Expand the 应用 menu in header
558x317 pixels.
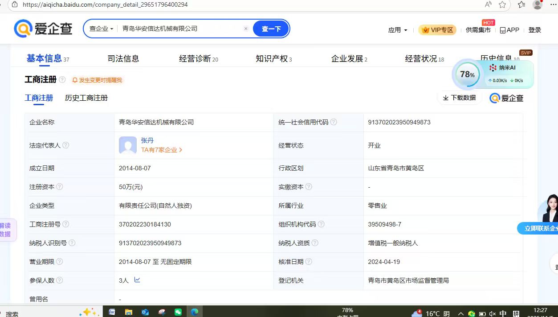pos(398,30)
